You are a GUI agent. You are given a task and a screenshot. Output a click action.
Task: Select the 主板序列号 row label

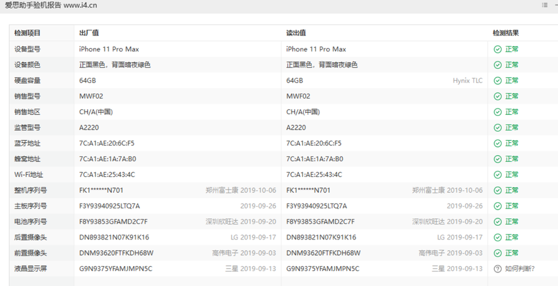point(30,206)
